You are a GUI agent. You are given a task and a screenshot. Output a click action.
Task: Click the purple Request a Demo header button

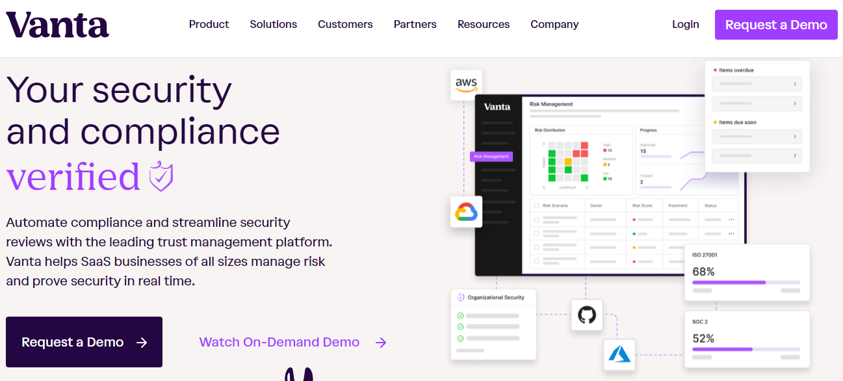776,25
